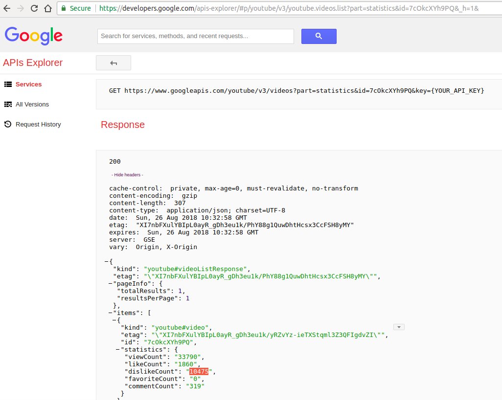This screenshot has height=400, width=502.
Task: Collapse the root JSON object
Action: (106, 262)
